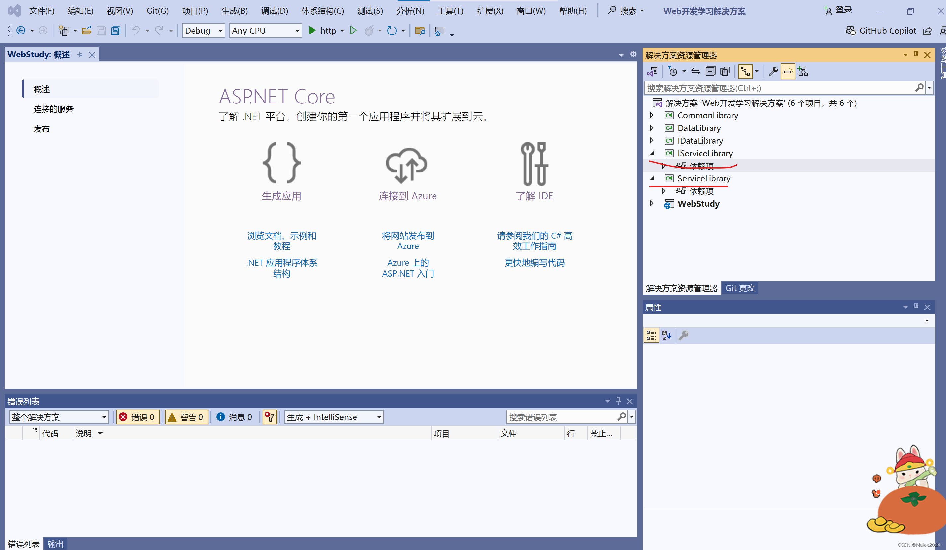Screen dimensions: 946x550
Task: Open the 生成(B) menu
Action: pos(235,11)
